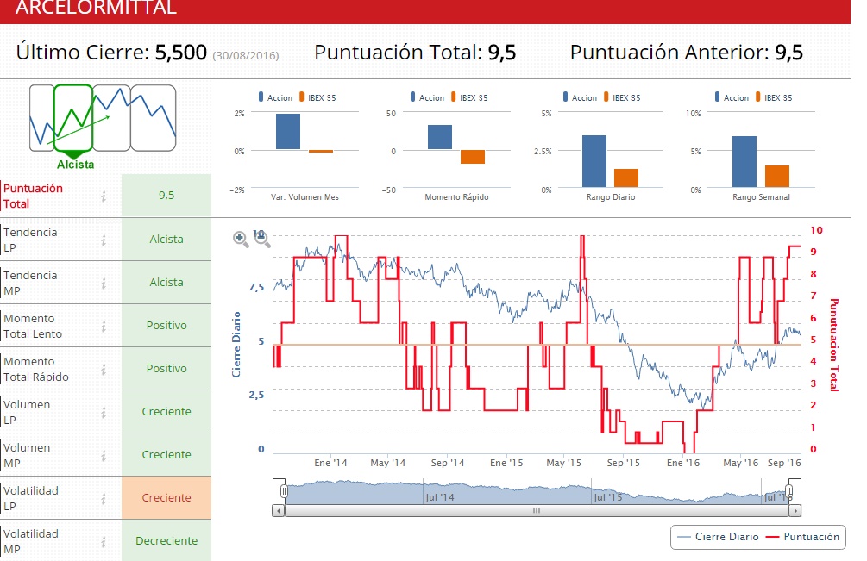Show info for Momento Total Lento

[104, 326]
